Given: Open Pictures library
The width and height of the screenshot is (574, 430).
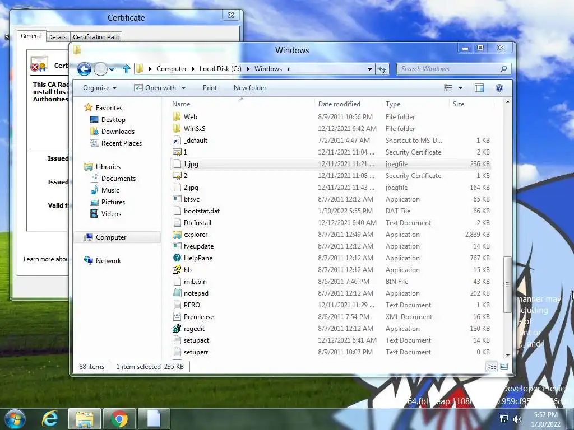Looking at the screenshot, I should [113, 202].
